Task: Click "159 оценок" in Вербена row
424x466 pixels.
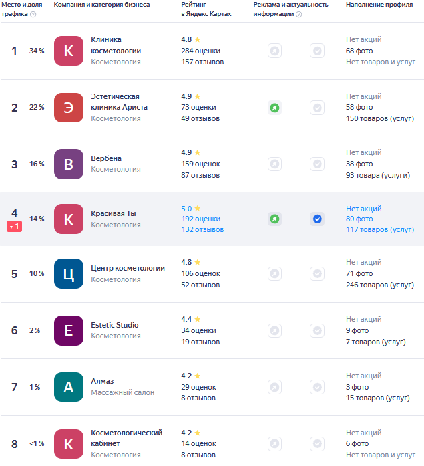Action: (x=201, y=164)
